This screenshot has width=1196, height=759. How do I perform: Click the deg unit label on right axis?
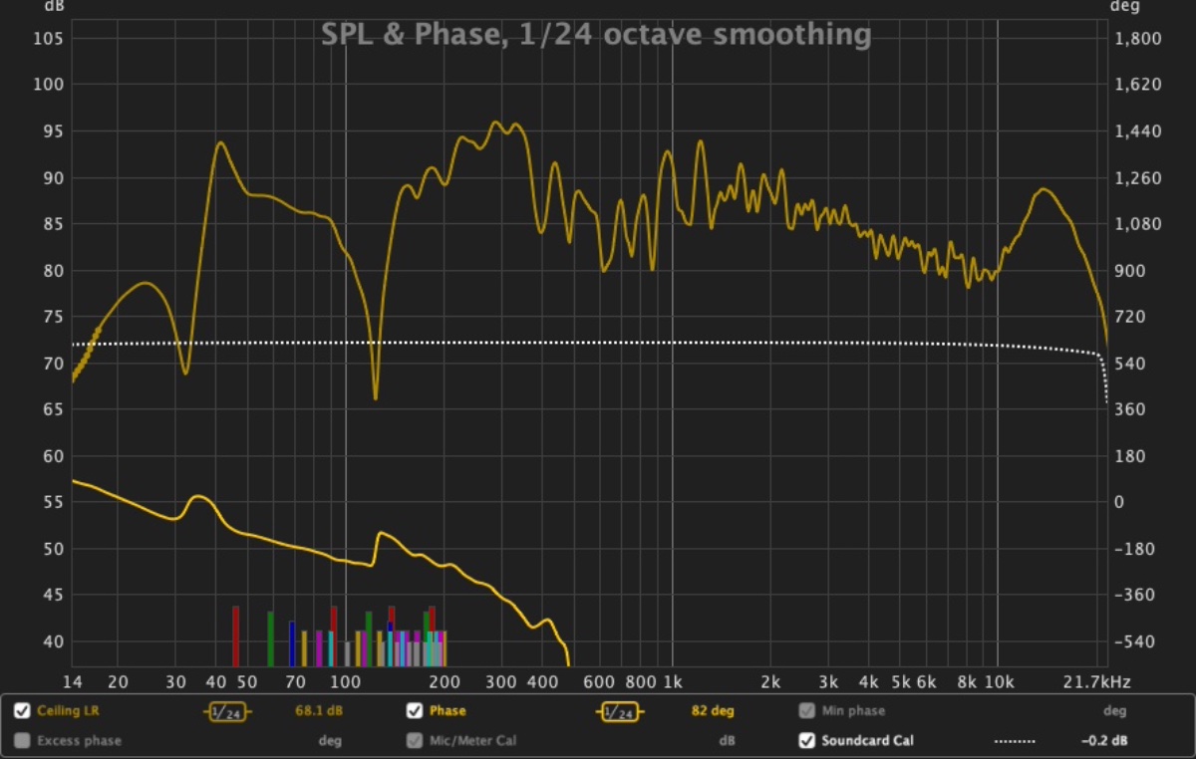coord(1122,7)
